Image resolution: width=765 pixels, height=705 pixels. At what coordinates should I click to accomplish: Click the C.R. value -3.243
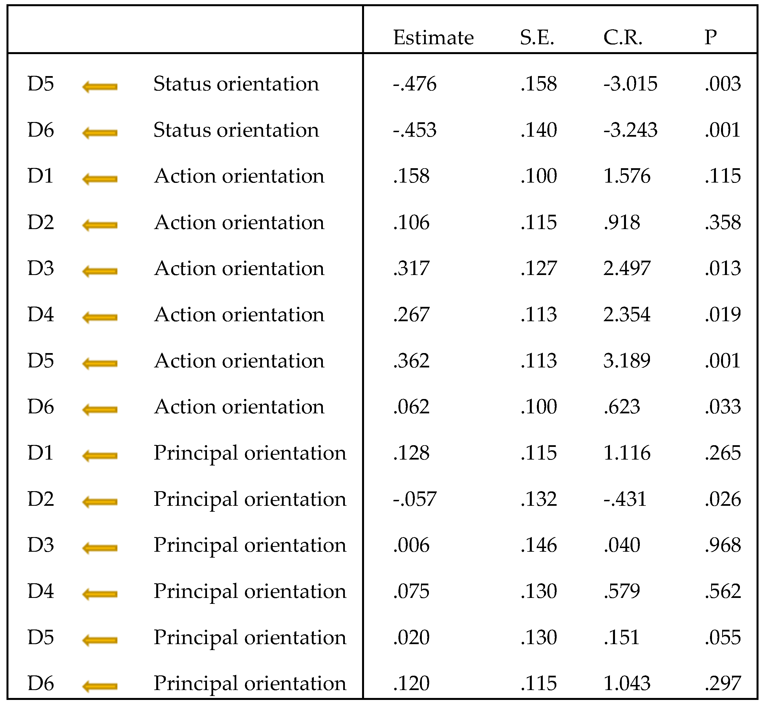630,130
